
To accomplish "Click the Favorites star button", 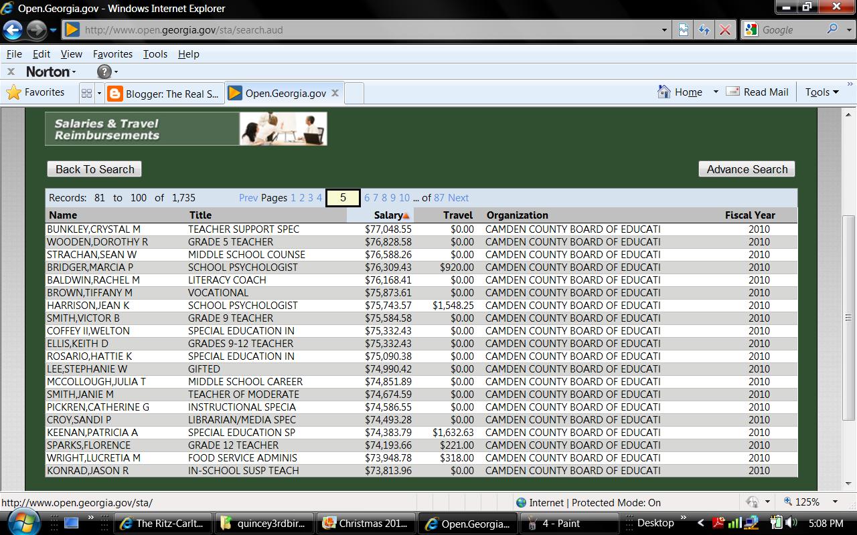I will point(35,92).
